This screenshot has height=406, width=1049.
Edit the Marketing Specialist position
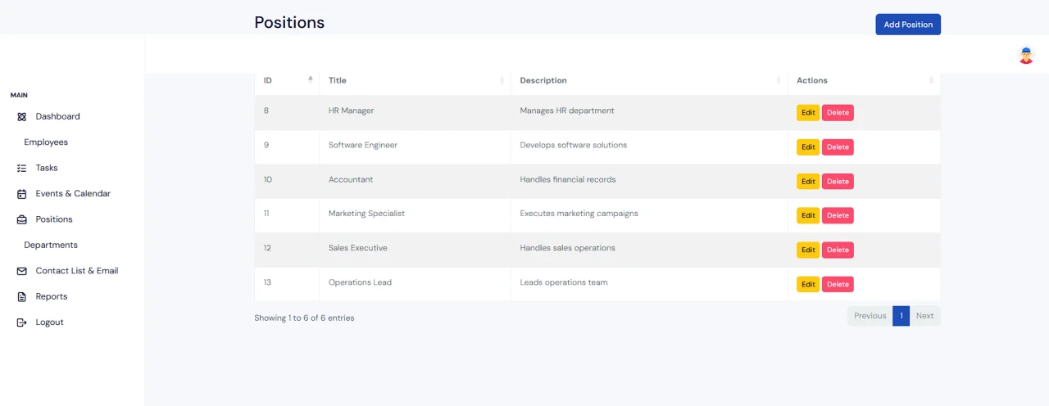pos(808,216)
